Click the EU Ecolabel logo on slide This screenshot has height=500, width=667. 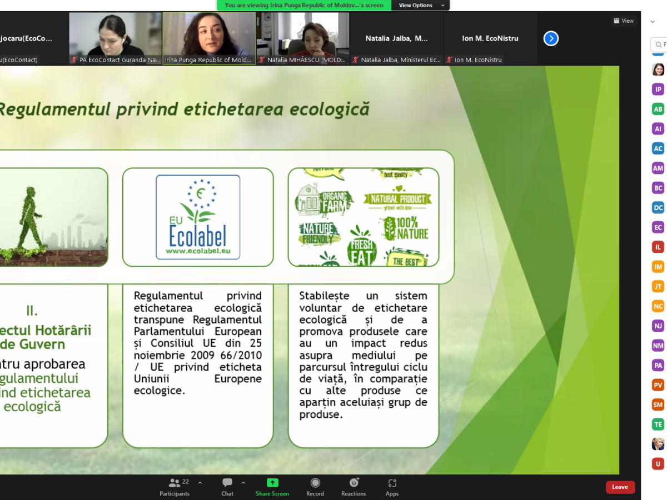198,217
